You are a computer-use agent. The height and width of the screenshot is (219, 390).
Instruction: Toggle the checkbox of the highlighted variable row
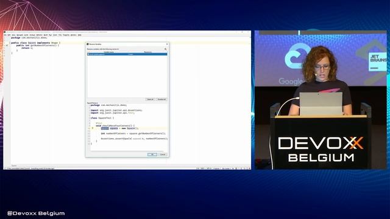coord(88,54)
